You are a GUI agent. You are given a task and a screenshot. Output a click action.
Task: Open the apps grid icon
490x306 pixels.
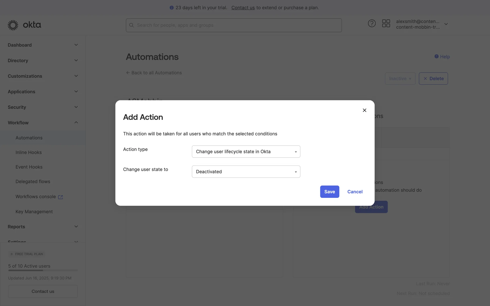coord(386,23)
